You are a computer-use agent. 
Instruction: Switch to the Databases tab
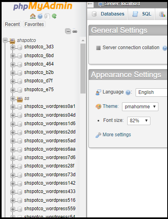[108, 14]
